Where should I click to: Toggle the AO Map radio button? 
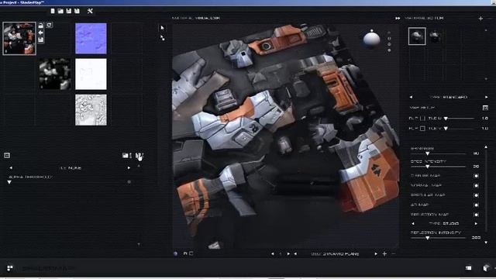pos(476,205)
